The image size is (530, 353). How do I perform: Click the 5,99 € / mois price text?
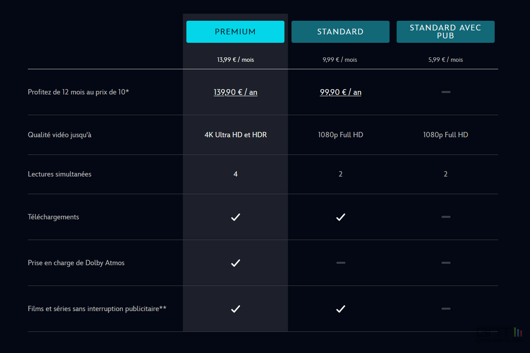446,60
